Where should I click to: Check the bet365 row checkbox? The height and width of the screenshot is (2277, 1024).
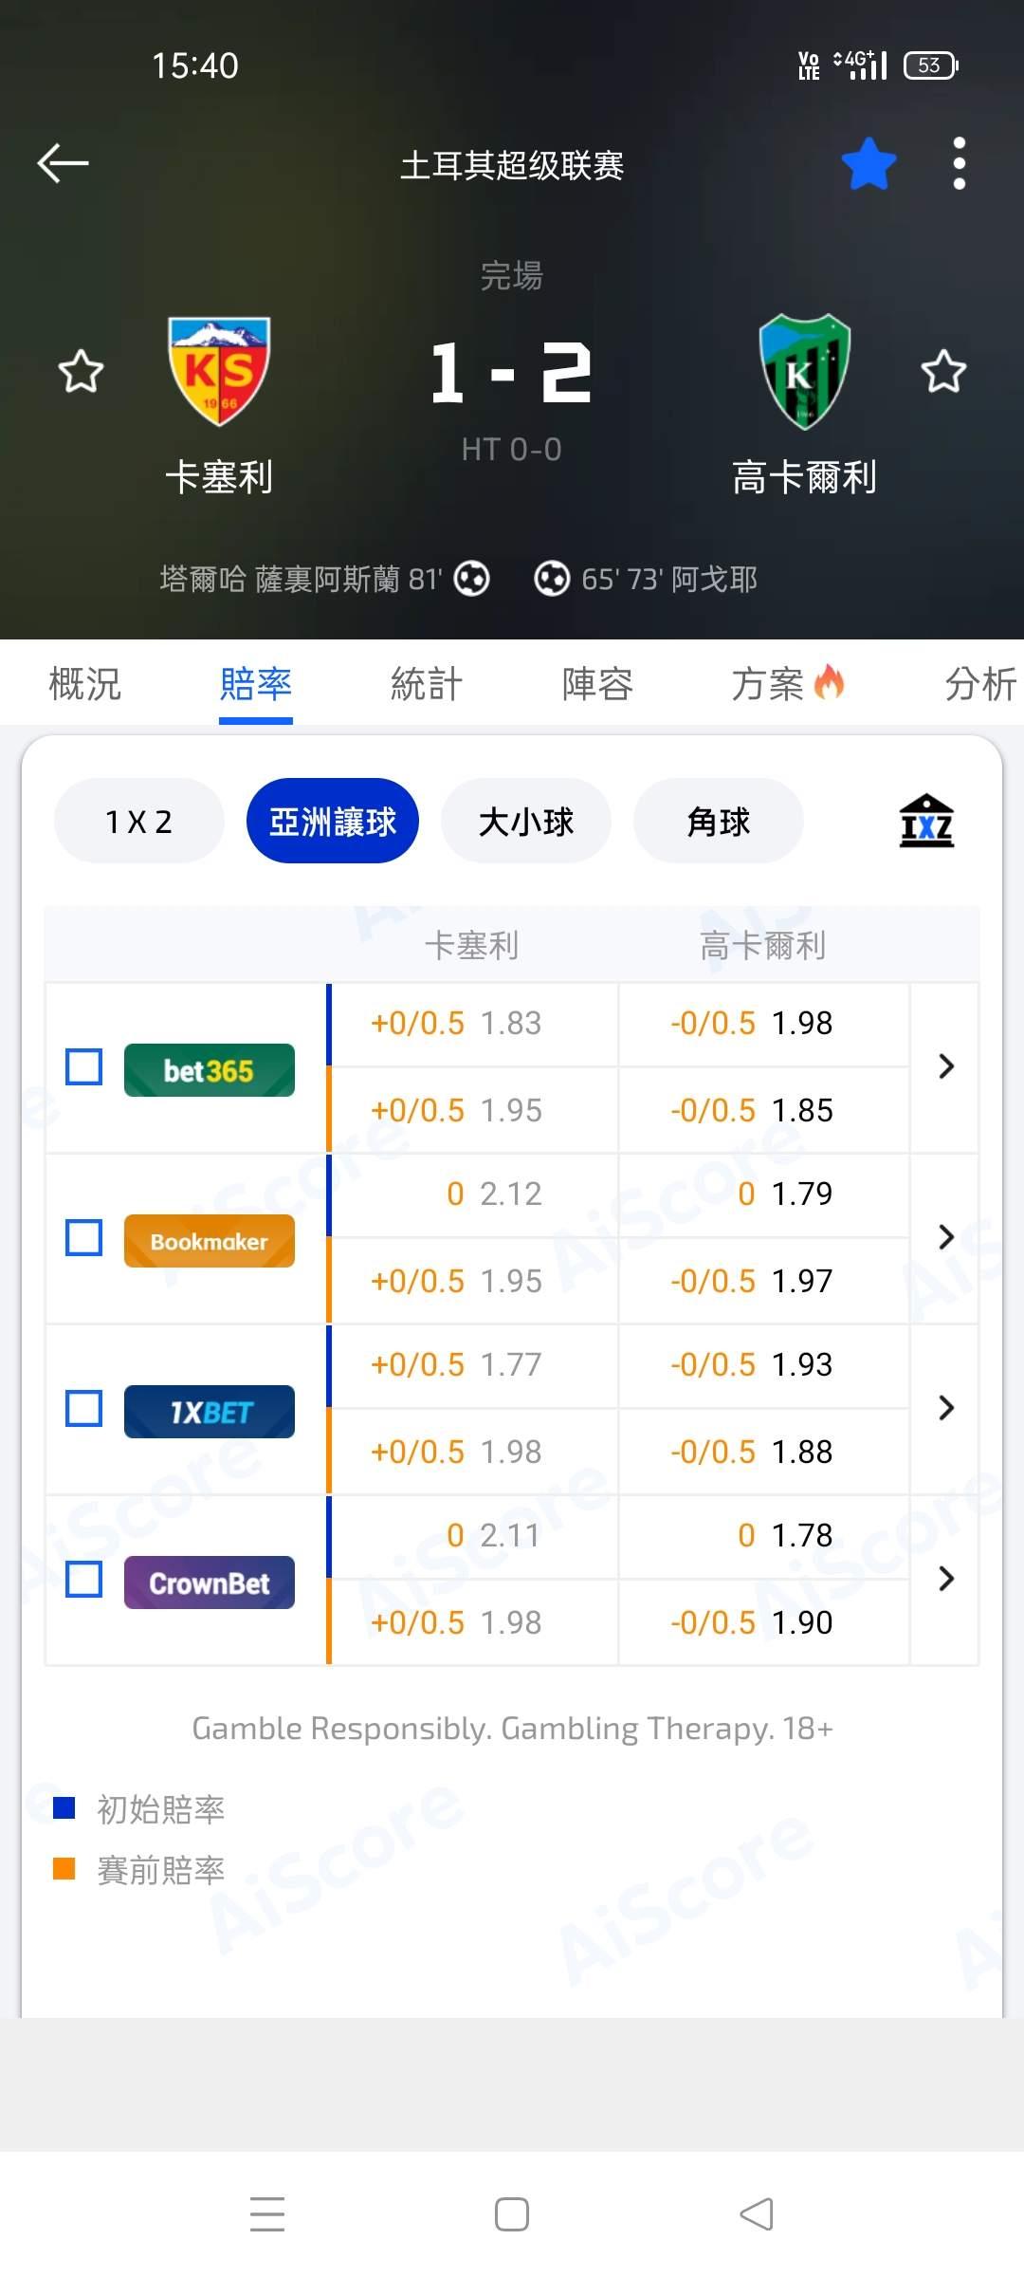click(83, 1066)
